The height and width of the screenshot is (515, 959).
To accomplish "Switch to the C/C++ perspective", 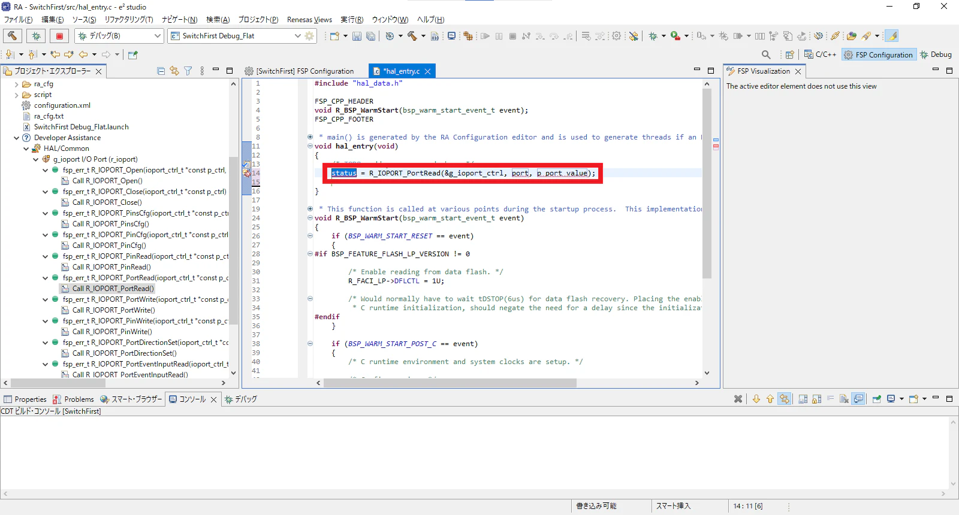I will [x=820, y=54].
